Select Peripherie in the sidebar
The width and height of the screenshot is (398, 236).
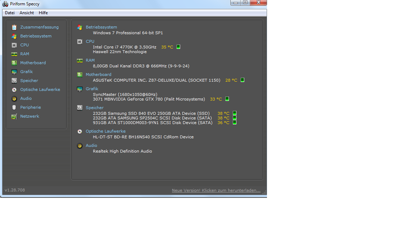point(31,107)
